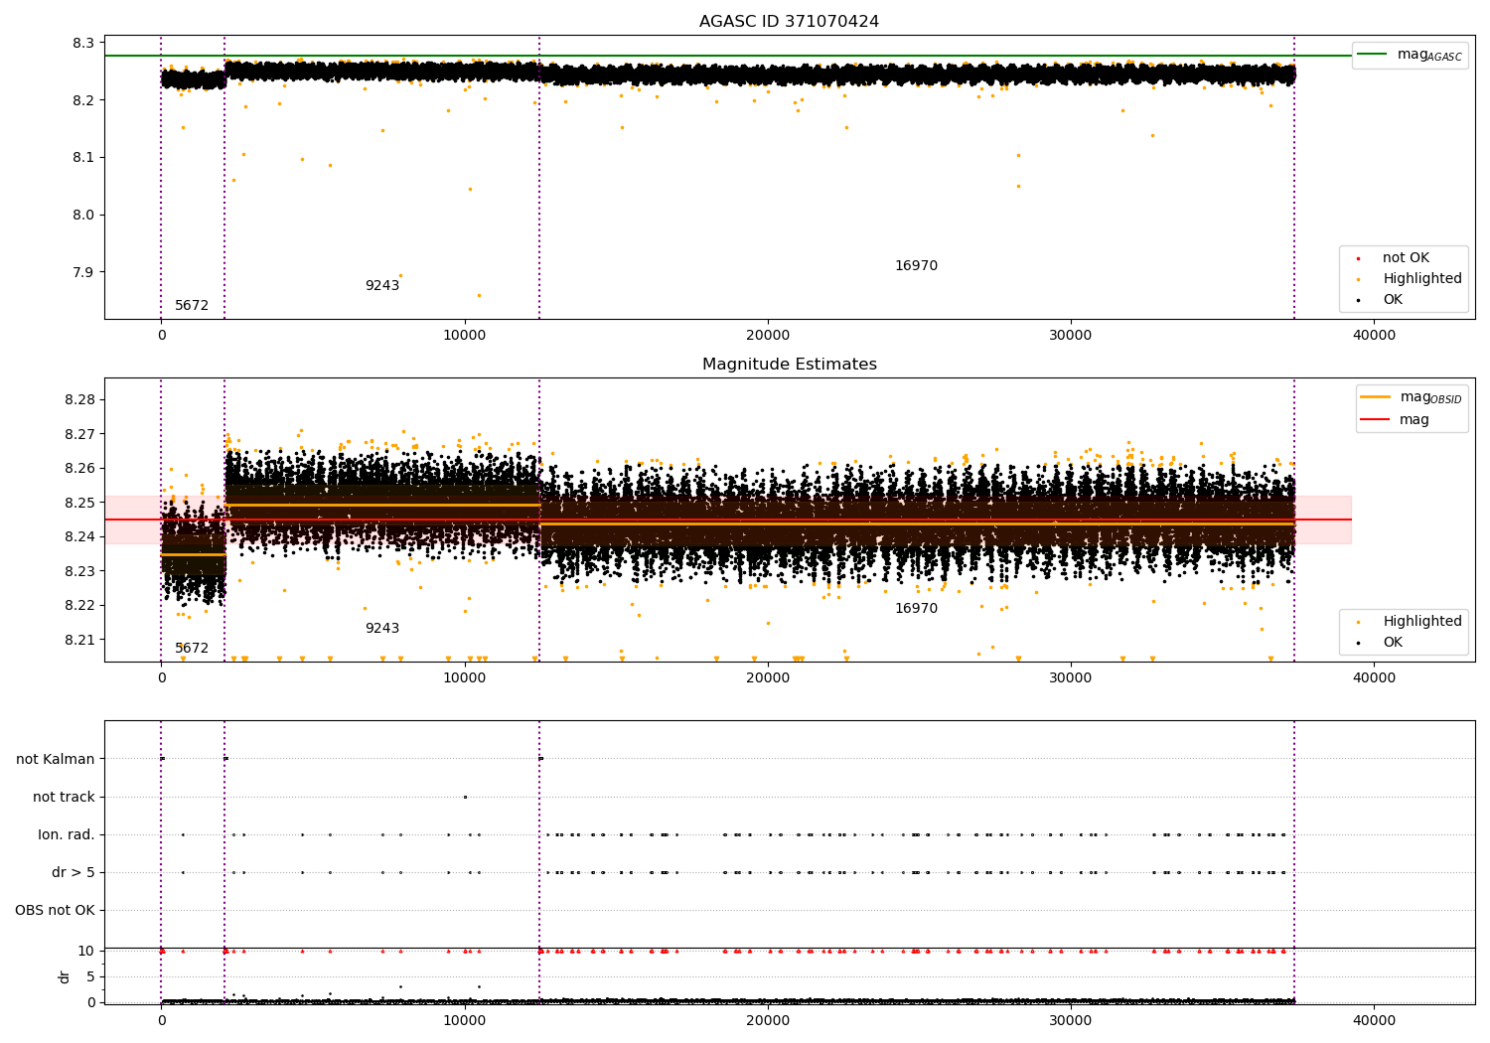Click the red 'not OK' legend marker in top plot

(1358, 258)
